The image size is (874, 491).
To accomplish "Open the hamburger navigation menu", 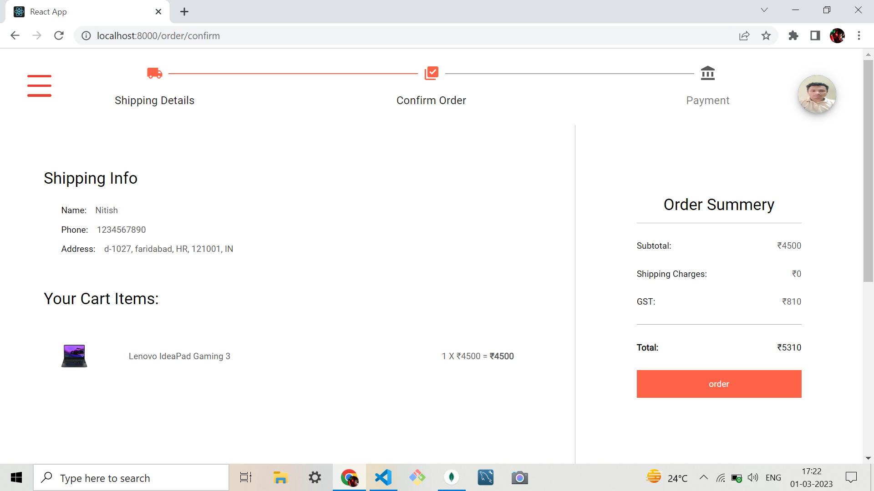I will coord(39,85).
